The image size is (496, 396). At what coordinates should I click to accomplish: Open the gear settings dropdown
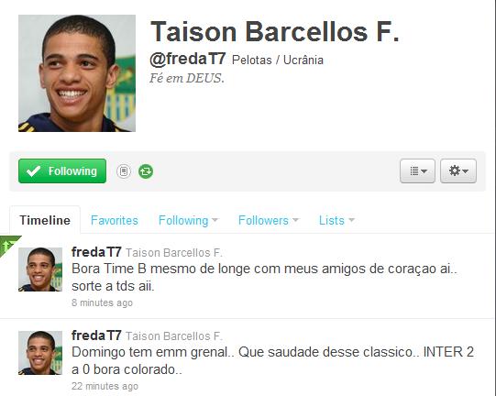pyautogui.click(x=458, y=171)
